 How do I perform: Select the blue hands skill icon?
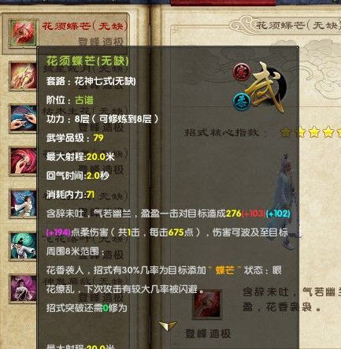point(23,118)
